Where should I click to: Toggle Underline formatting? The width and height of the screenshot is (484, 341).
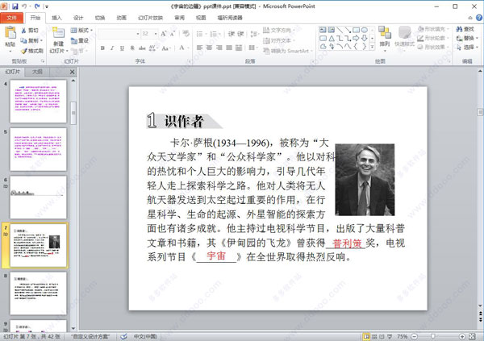pyautogui.click(x=122, y=48)
